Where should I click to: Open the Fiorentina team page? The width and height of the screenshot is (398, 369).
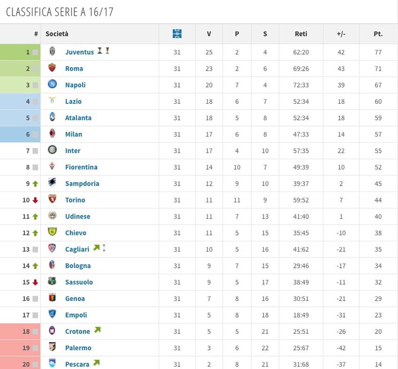tap(81, 167)
